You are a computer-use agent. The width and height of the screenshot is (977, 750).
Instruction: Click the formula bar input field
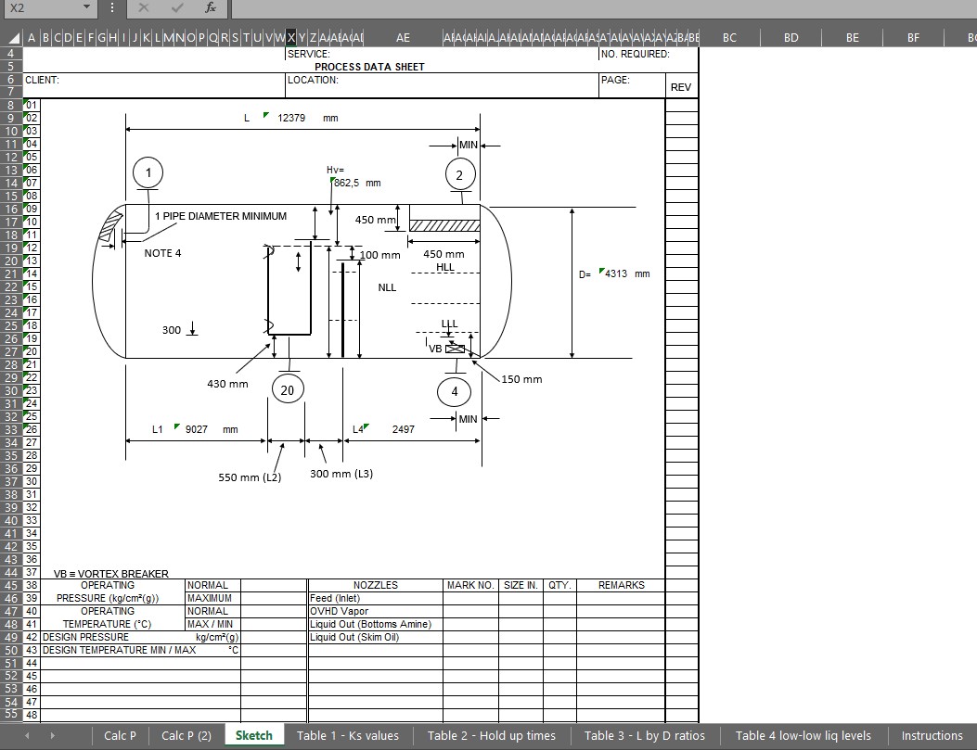point(464,9)
